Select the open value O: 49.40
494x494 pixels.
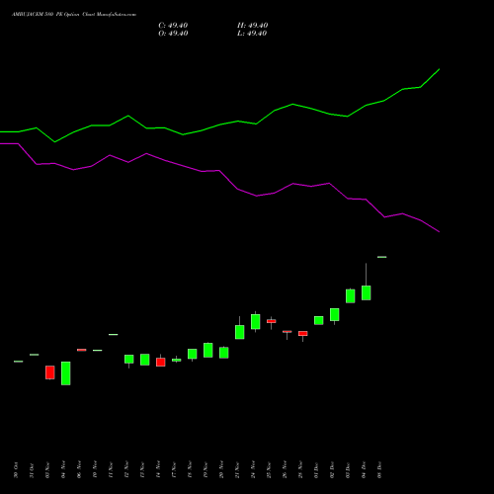click(173, 34)
